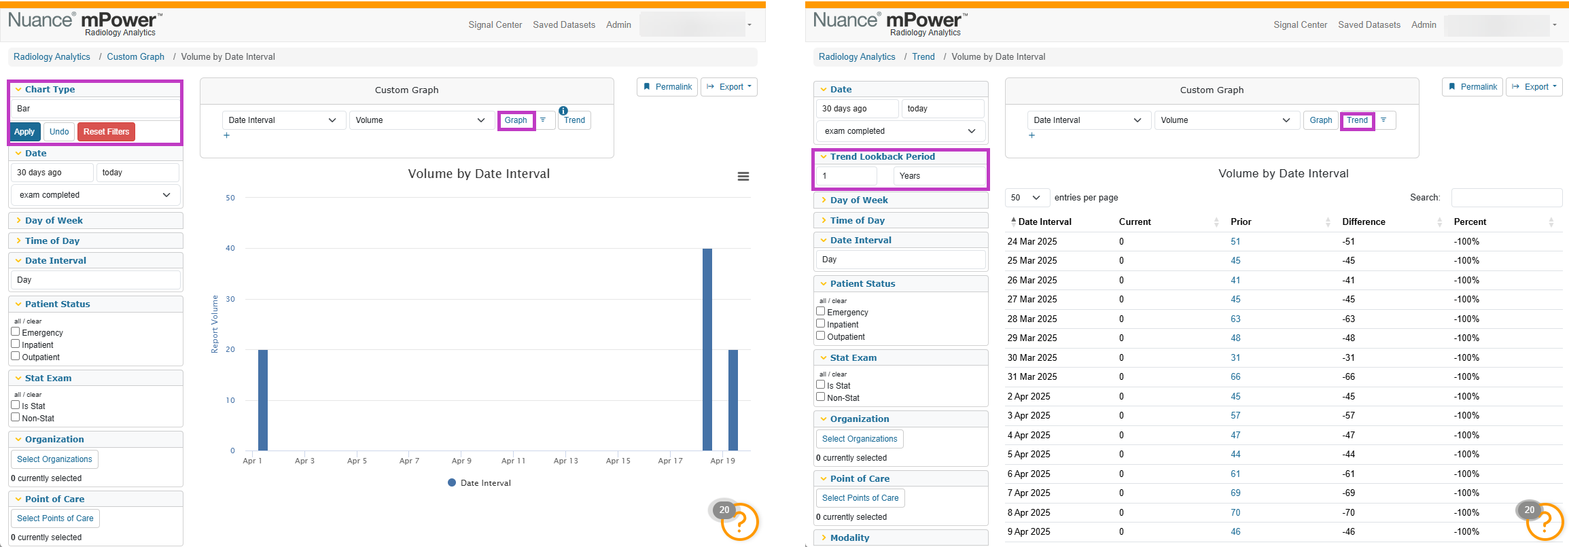Click the plus icon under Date Interval dropdown in right window
The width and height of the screenshot is (1569, 547).
pos(1032,135)
